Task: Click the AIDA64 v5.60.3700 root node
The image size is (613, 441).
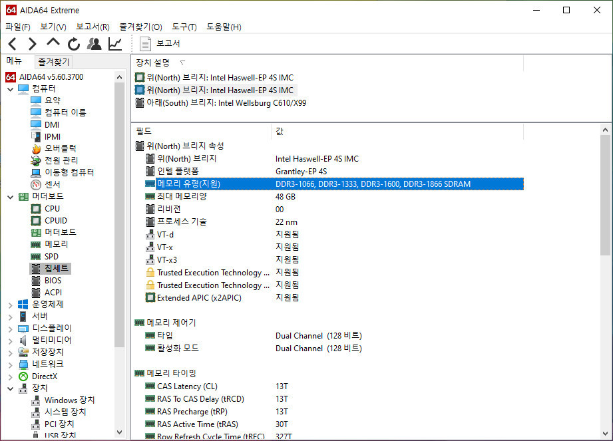Action: pyautogui.click(x=51, y=77)
